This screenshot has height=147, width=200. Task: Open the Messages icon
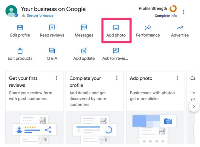click(84, 28)
